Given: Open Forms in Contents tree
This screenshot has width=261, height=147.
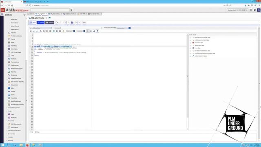Looking at the screenshot, I should point(13,39).
